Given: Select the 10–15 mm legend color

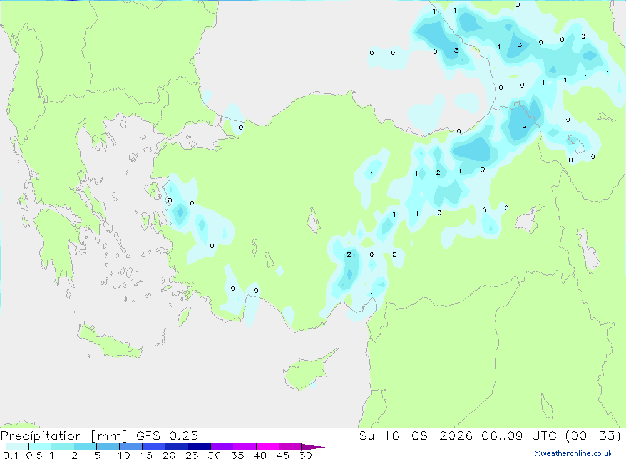Looking at the screenshot, I should (131, 446).
